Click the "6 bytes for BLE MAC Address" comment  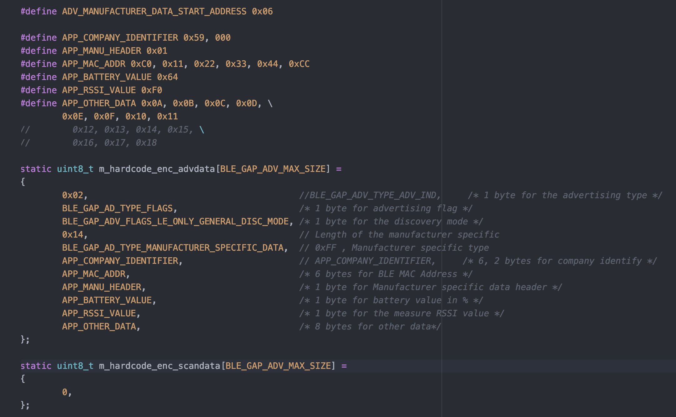[386, 274]
